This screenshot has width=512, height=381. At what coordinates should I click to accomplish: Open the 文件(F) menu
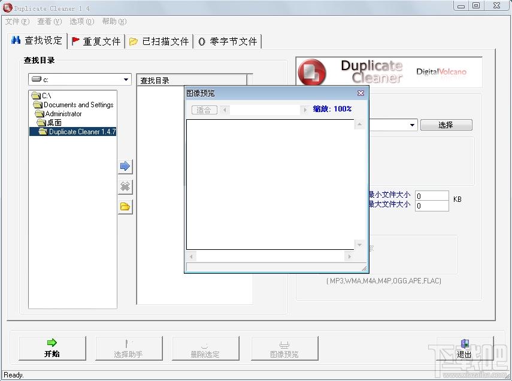click(17, 22)
